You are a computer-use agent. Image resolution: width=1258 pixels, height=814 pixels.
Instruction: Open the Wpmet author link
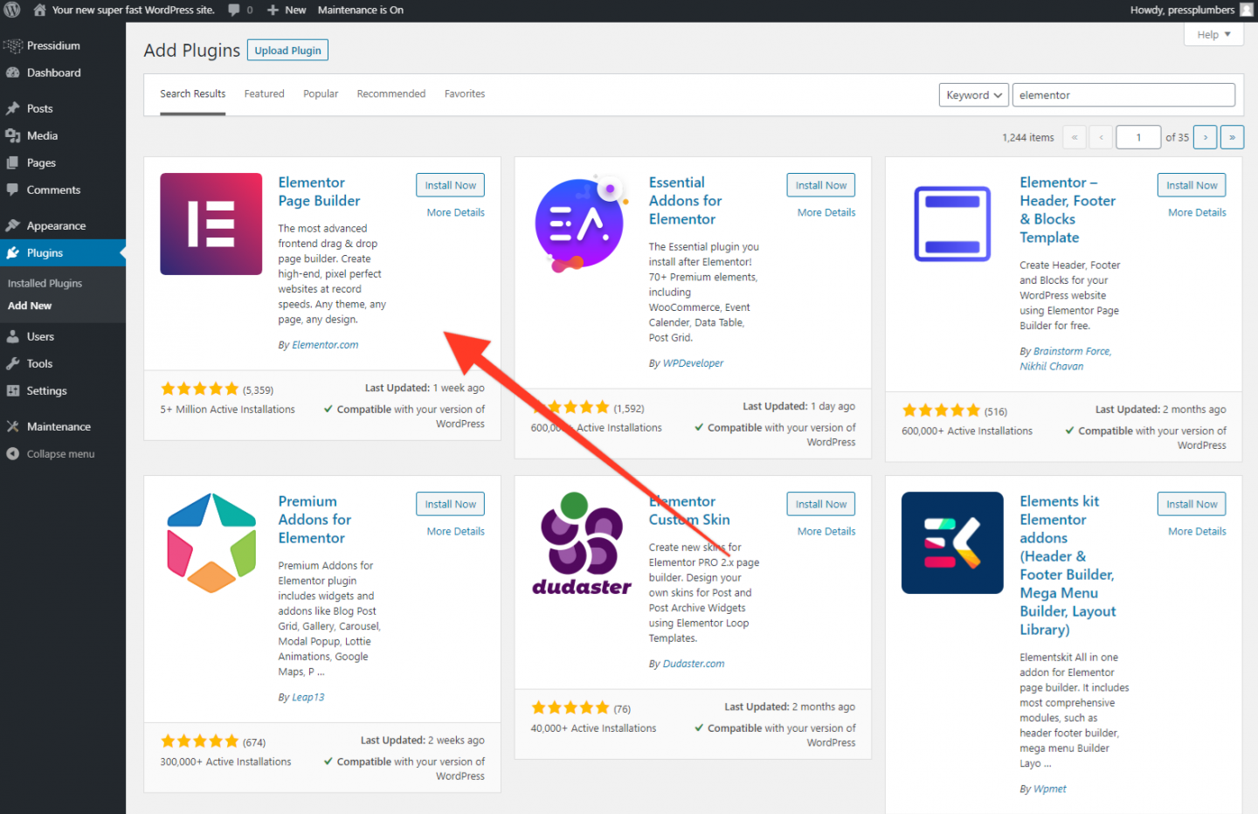(x=1049, y=789)
